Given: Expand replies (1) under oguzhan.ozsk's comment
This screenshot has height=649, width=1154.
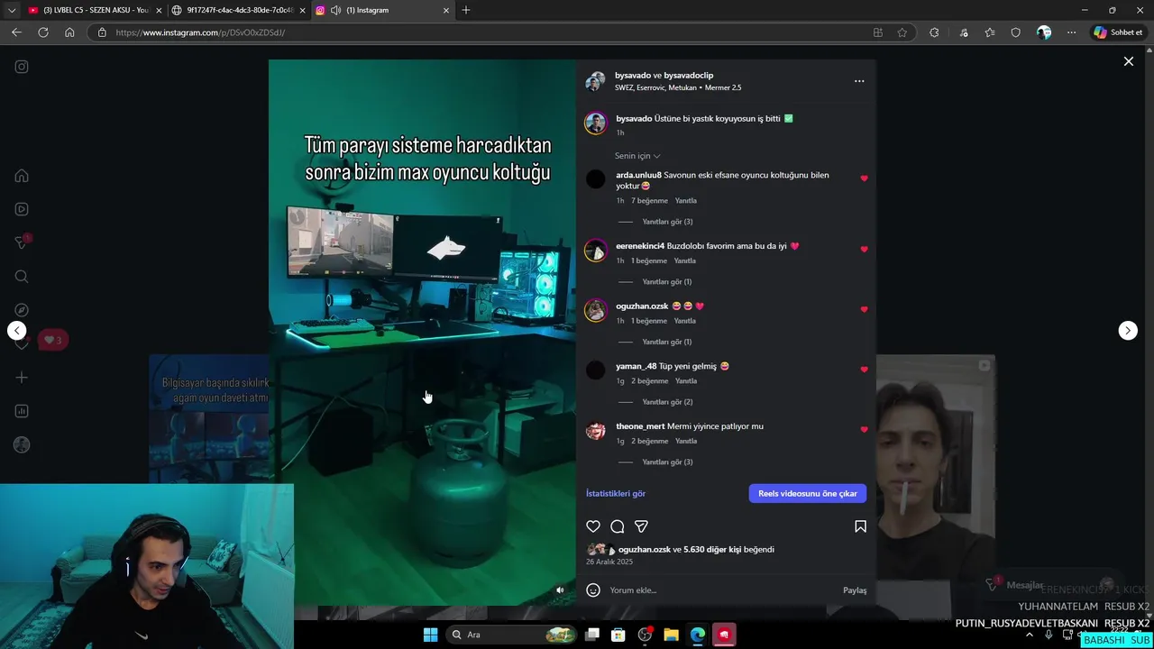Looking at the screenshot, I should [x=666, y=343].
